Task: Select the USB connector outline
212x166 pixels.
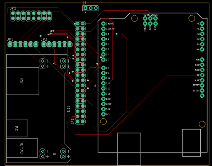Action: click(22, 81)
